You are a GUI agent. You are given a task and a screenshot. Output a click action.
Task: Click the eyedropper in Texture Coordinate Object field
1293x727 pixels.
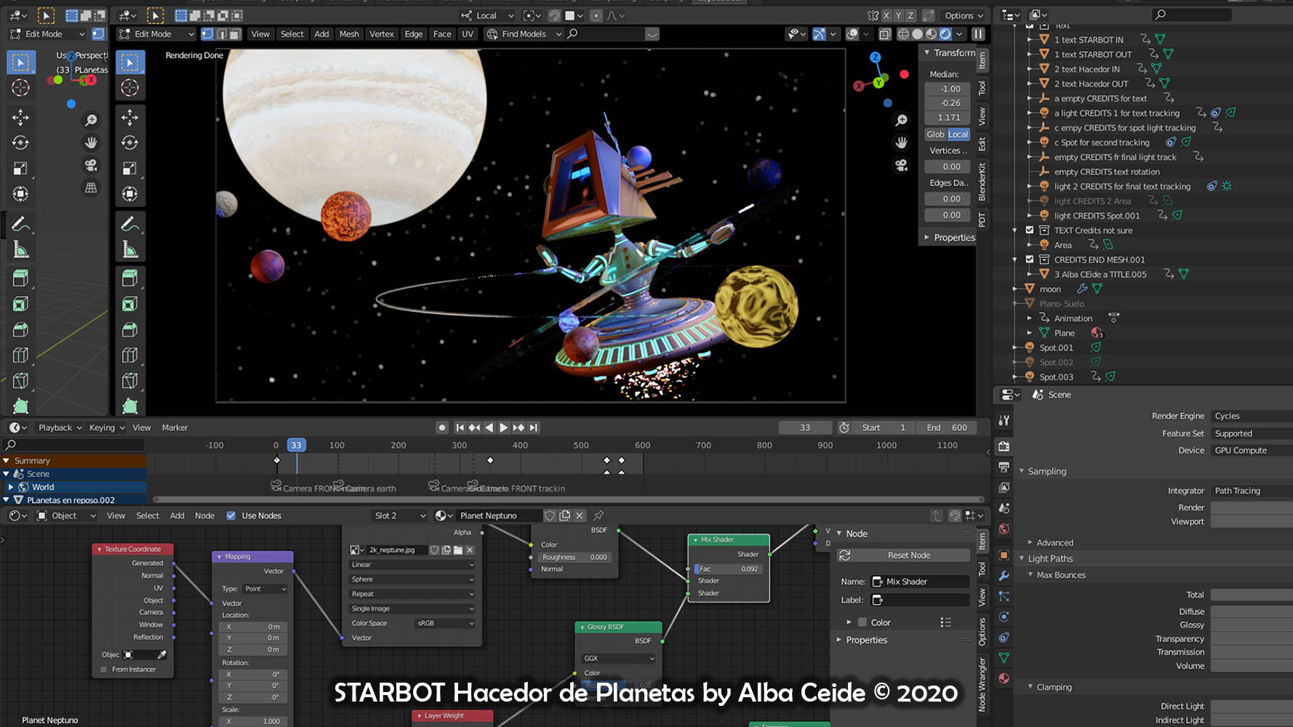(161, 654)
